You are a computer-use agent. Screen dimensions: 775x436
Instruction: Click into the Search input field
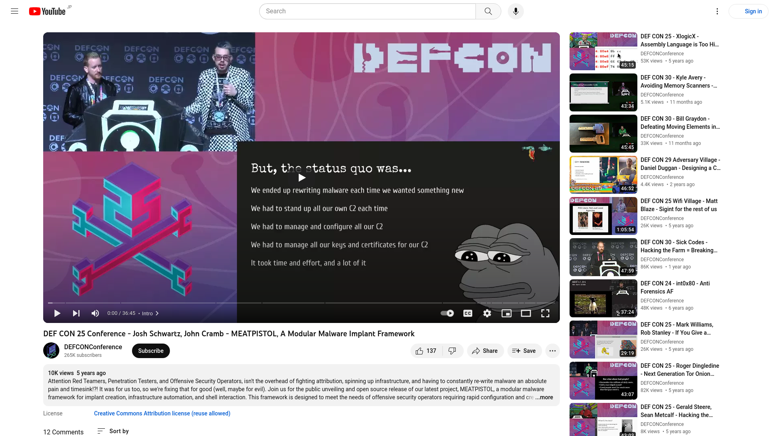tap(367, 11)
